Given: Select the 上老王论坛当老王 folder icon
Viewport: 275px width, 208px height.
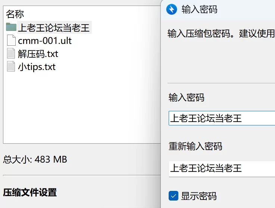Looking at the screenshot, I should [x=11, y=27].
